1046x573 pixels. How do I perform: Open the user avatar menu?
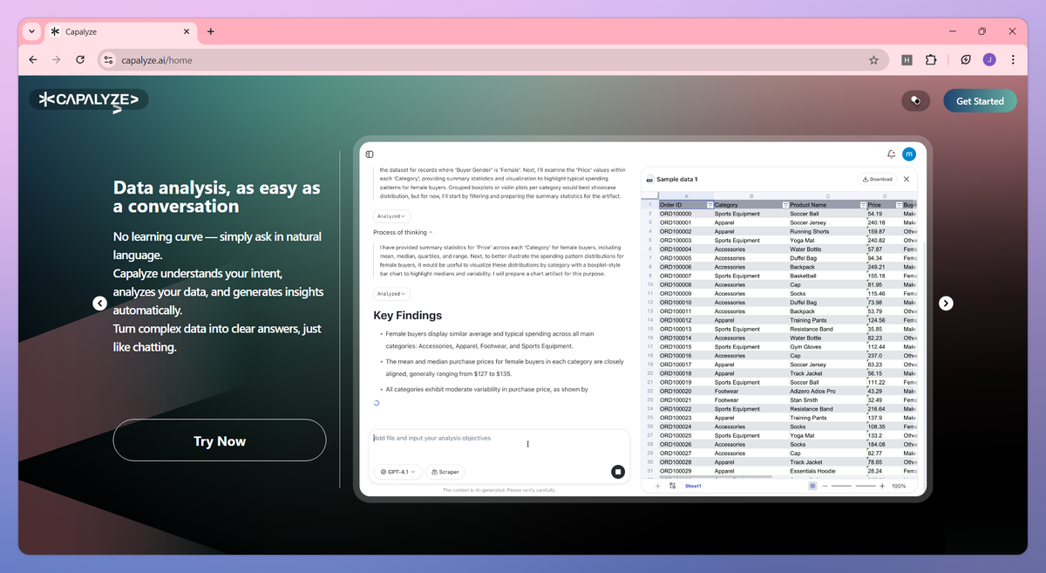(909, 153)
